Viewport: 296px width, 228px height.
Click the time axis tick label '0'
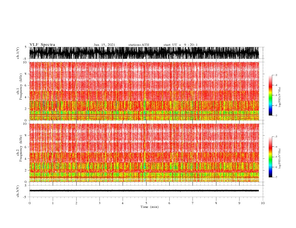pos(30,203)
